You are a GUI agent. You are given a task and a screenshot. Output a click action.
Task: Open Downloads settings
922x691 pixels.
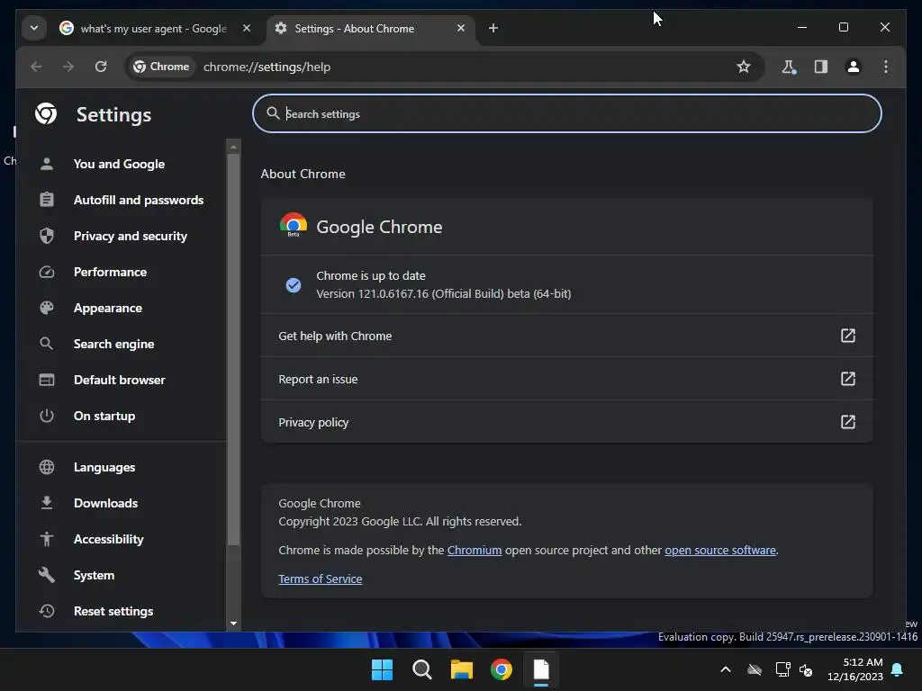click(106, 503)
